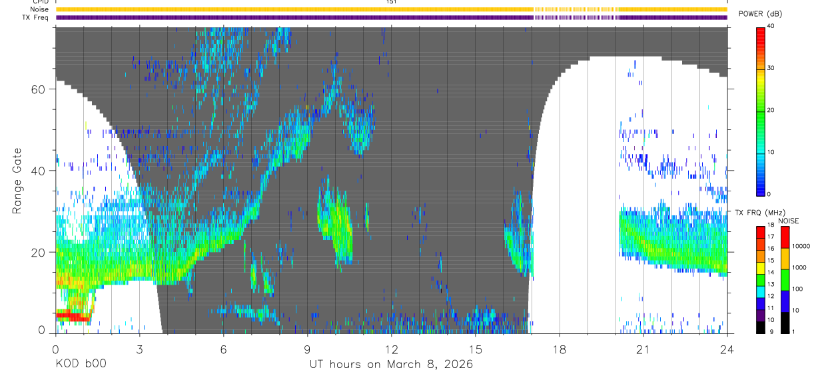Click the '10000' label on NOISE legend
Image resolution: width=818 pixels, height=378 pixels.
[x=801, y=246]
